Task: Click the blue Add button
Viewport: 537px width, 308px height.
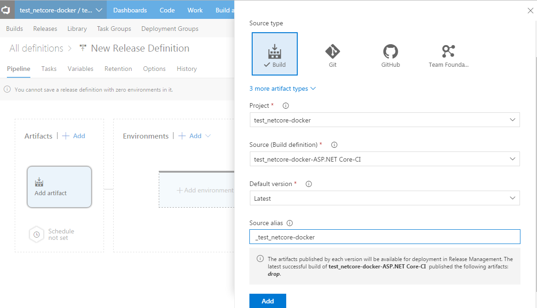Action: click(x=268, y=301)
